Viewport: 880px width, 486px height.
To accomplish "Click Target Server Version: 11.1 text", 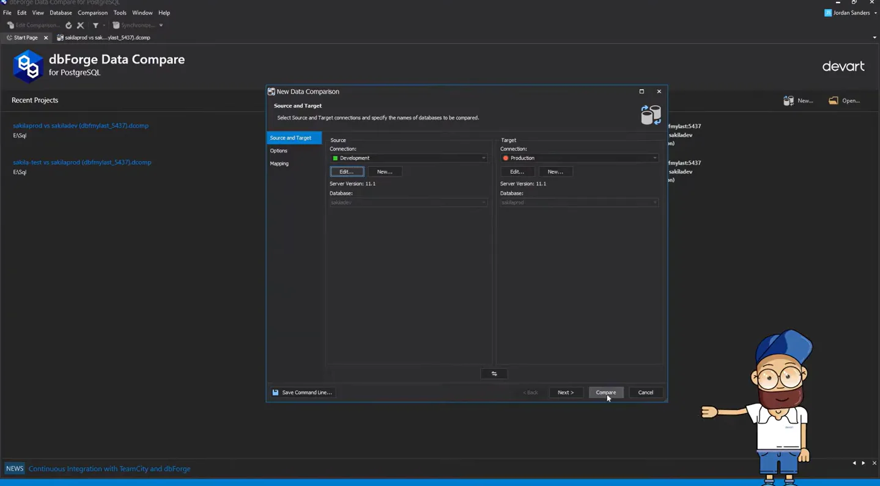I will [x=523, y=184].
